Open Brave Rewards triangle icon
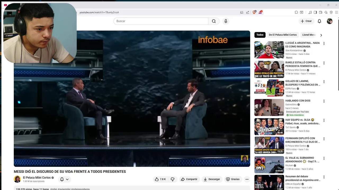 click(x=261, y=12)
